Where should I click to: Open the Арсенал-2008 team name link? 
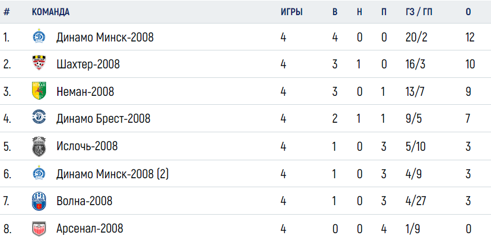[89, 229]
